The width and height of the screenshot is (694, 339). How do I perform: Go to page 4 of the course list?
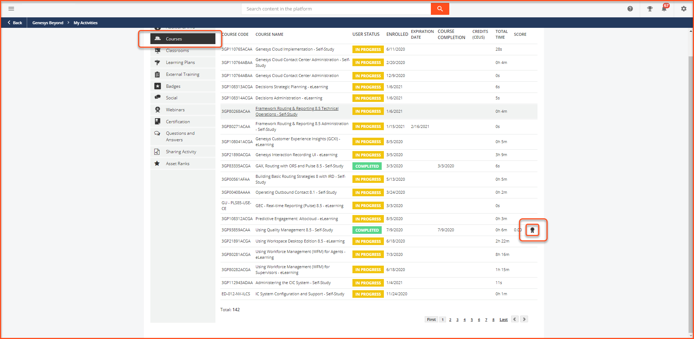[464, 319]
